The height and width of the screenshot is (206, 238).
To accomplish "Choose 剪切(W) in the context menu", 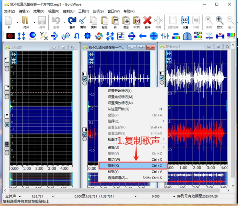I will tap(133, 160).
